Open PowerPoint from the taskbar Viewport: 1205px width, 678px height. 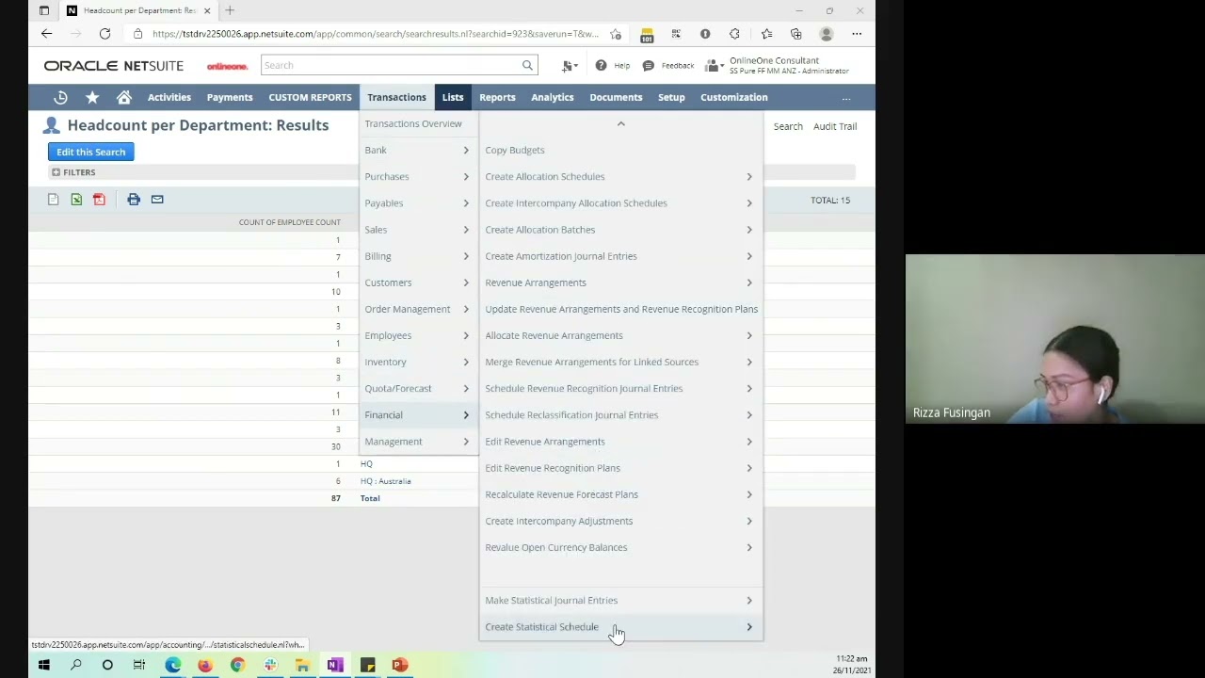(400, 665)
